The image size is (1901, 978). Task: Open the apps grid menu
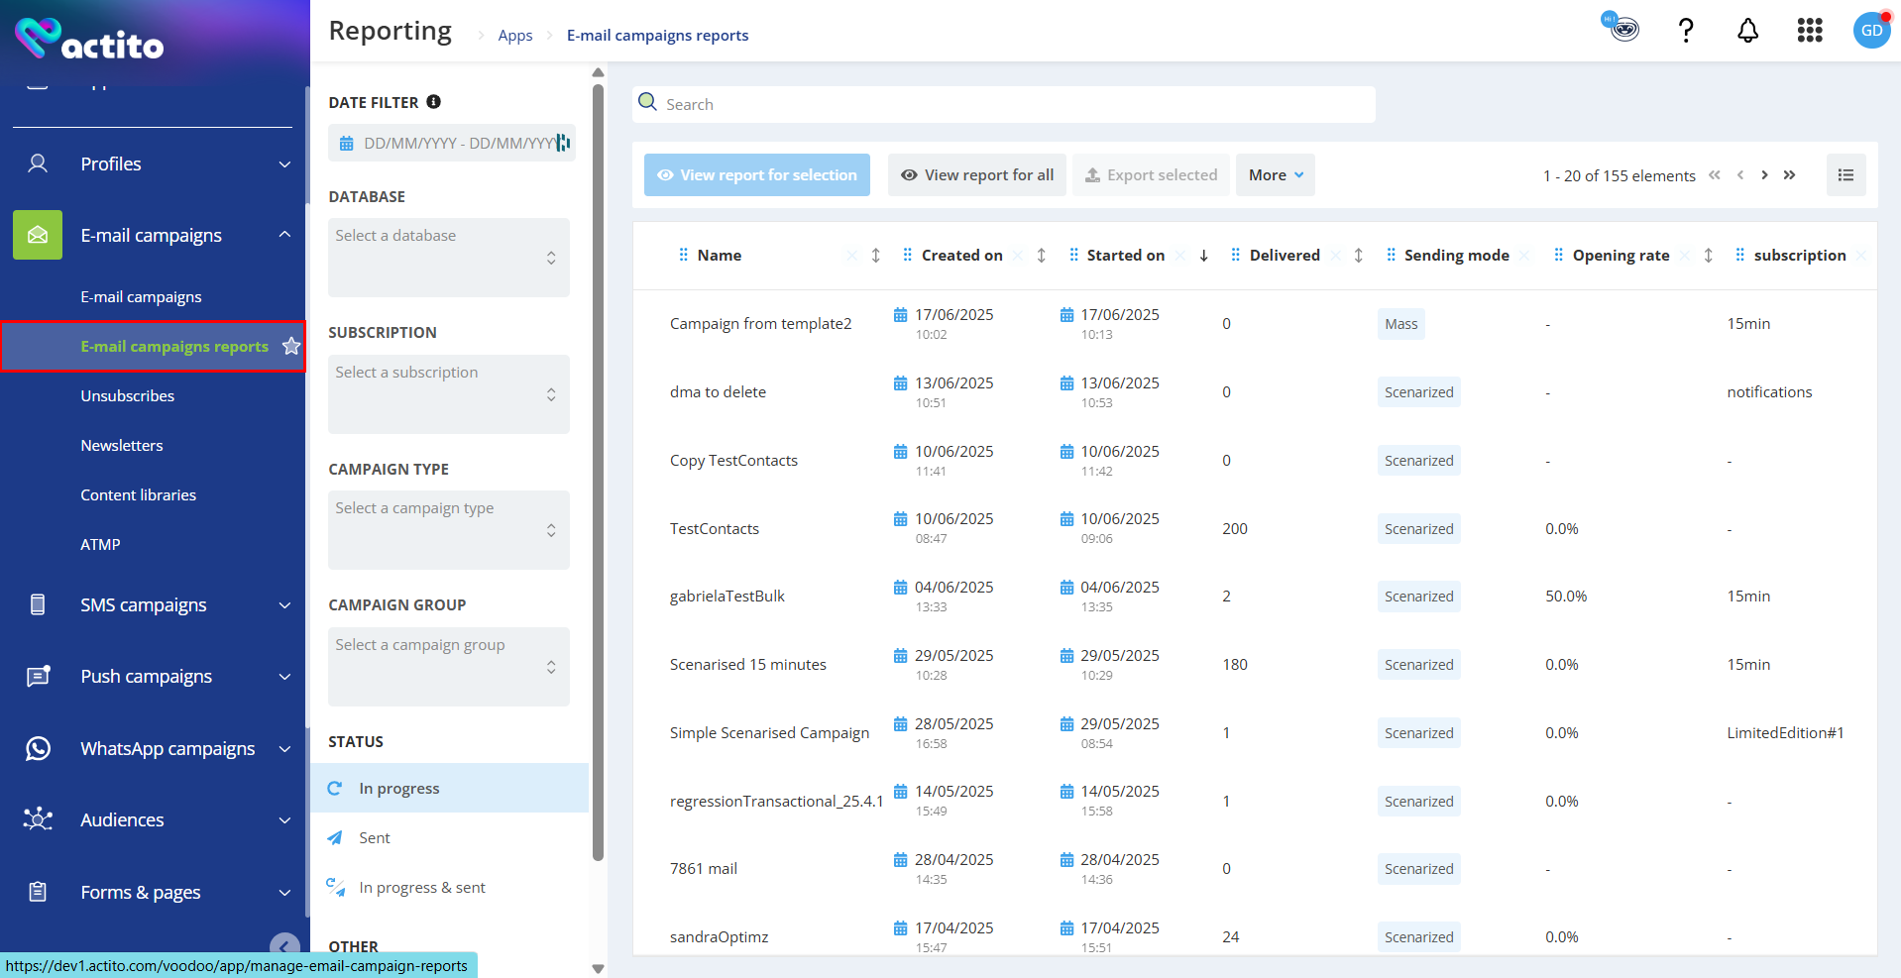pos(1810,31)
